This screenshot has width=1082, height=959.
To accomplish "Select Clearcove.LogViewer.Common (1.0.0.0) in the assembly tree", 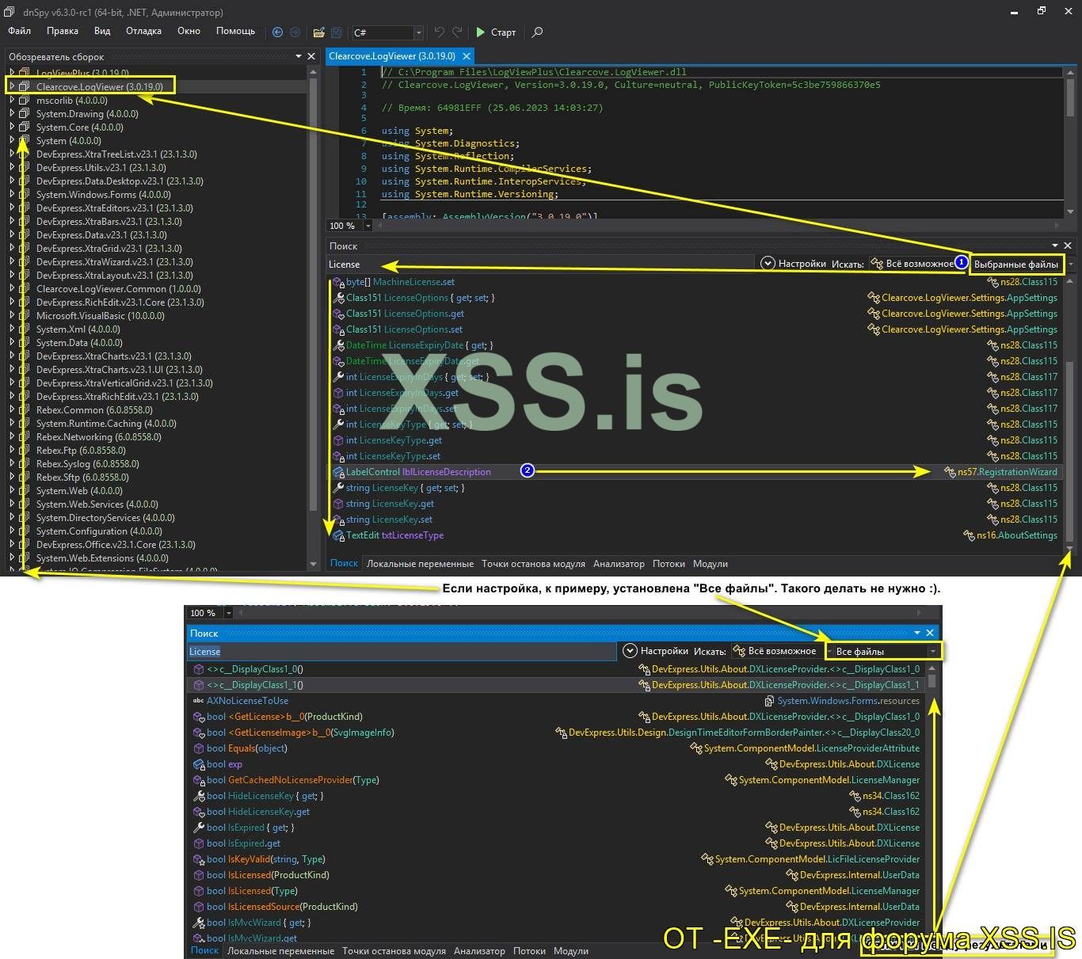I will (119, 289).
